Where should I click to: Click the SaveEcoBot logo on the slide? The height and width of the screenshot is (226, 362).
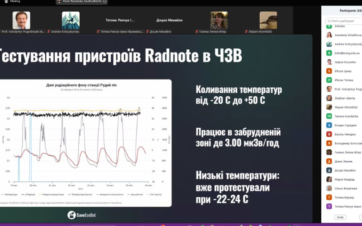click(x=81, y=215)
